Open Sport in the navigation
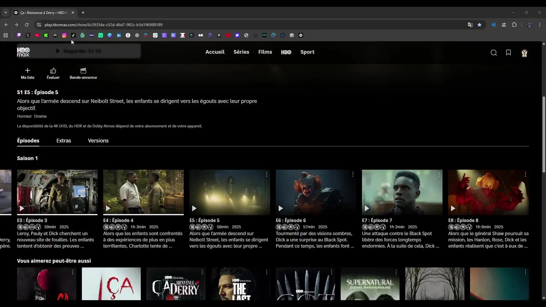This screenshot has width=546, height=307. point(307,52)
